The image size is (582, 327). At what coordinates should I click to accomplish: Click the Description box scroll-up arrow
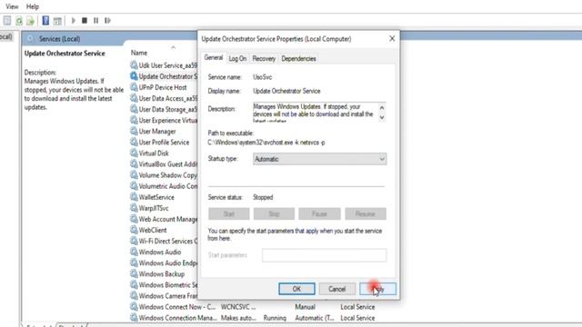(x=382, y=107)
